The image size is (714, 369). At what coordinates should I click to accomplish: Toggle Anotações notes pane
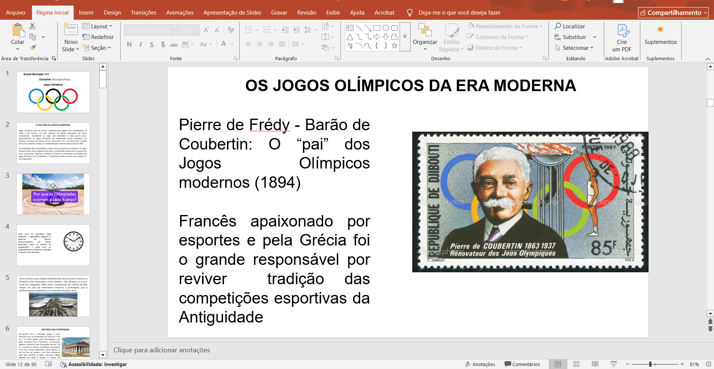480,364
